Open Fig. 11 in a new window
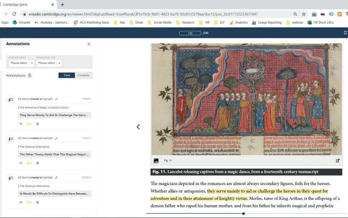The image size is (348, 218). pyautogui.click(x=338, y=160)
